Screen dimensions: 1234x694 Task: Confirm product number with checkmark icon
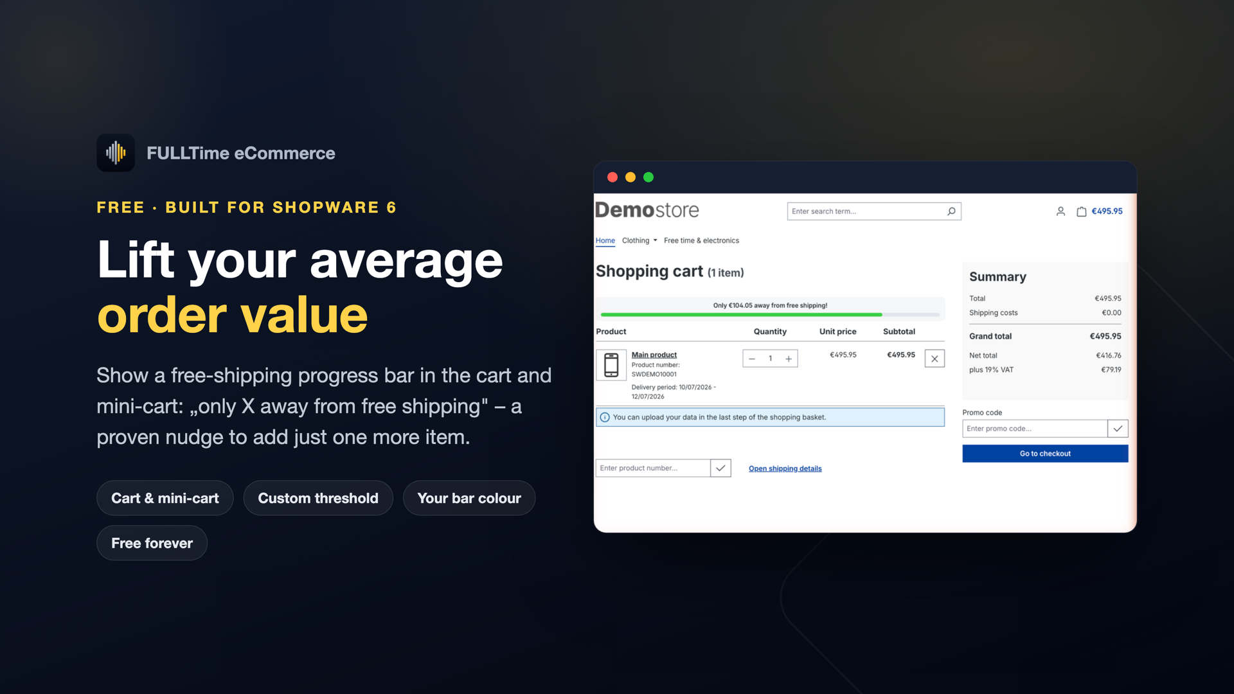click(x=720, y=468)
